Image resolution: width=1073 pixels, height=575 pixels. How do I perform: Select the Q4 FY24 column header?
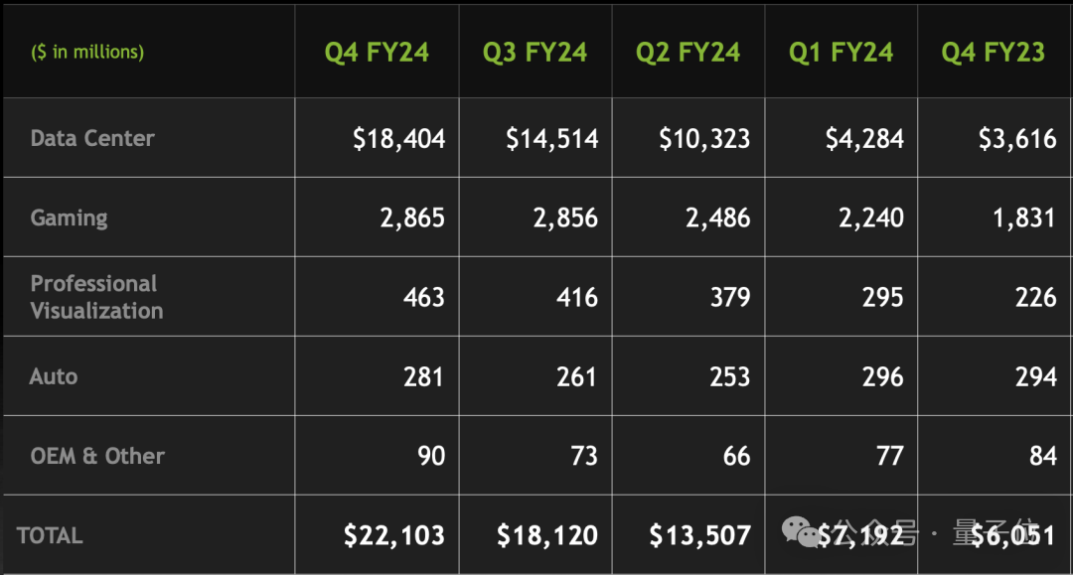377,53
